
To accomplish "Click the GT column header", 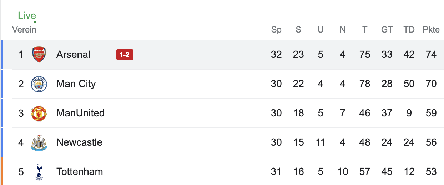I will click(x=387, y=30).
